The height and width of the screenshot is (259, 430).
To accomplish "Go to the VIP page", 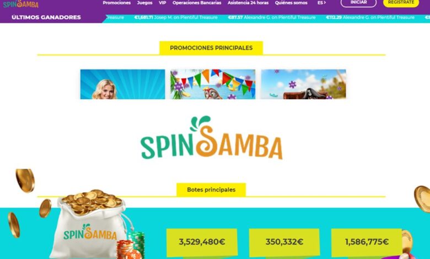I will 162,3.
